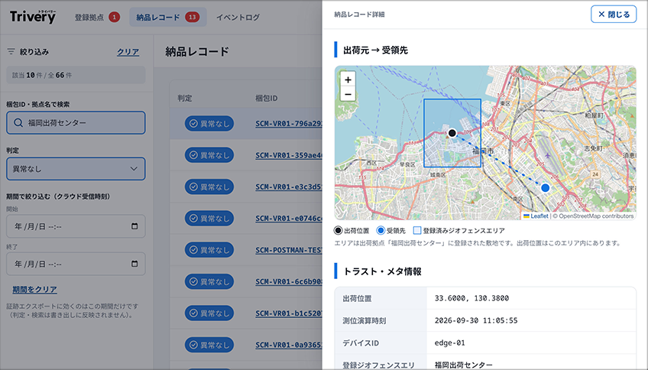The height and width of the screenshot is (370, 648).
Task: Click the 絞り込み filter icon
Action: tap(11, 52)
